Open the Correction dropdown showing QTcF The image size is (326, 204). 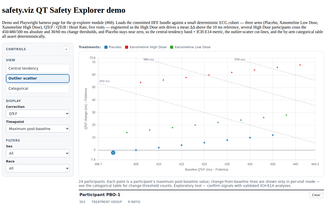click(x=38, y=114)
